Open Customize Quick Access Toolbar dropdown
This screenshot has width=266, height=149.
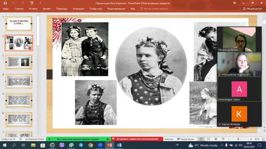click(41, 3)
